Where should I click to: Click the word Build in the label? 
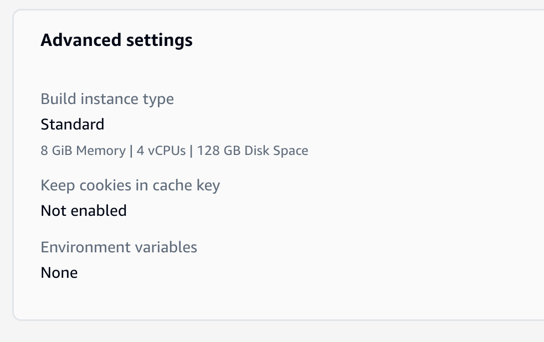[59, 99]
